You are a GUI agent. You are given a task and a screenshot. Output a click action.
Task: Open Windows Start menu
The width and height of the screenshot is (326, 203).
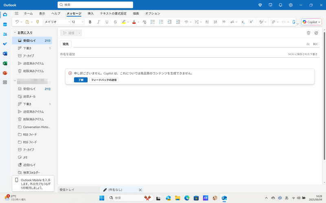pos(101,198)
